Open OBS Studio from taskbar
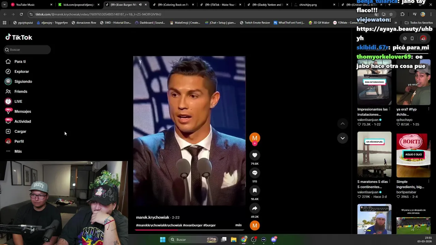The width and height of the screenshot is (436, 245). coord(253,240)
